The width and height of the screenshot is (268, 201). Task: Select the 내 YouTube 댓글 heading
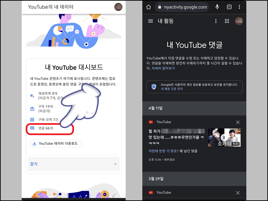coord(195,45)
